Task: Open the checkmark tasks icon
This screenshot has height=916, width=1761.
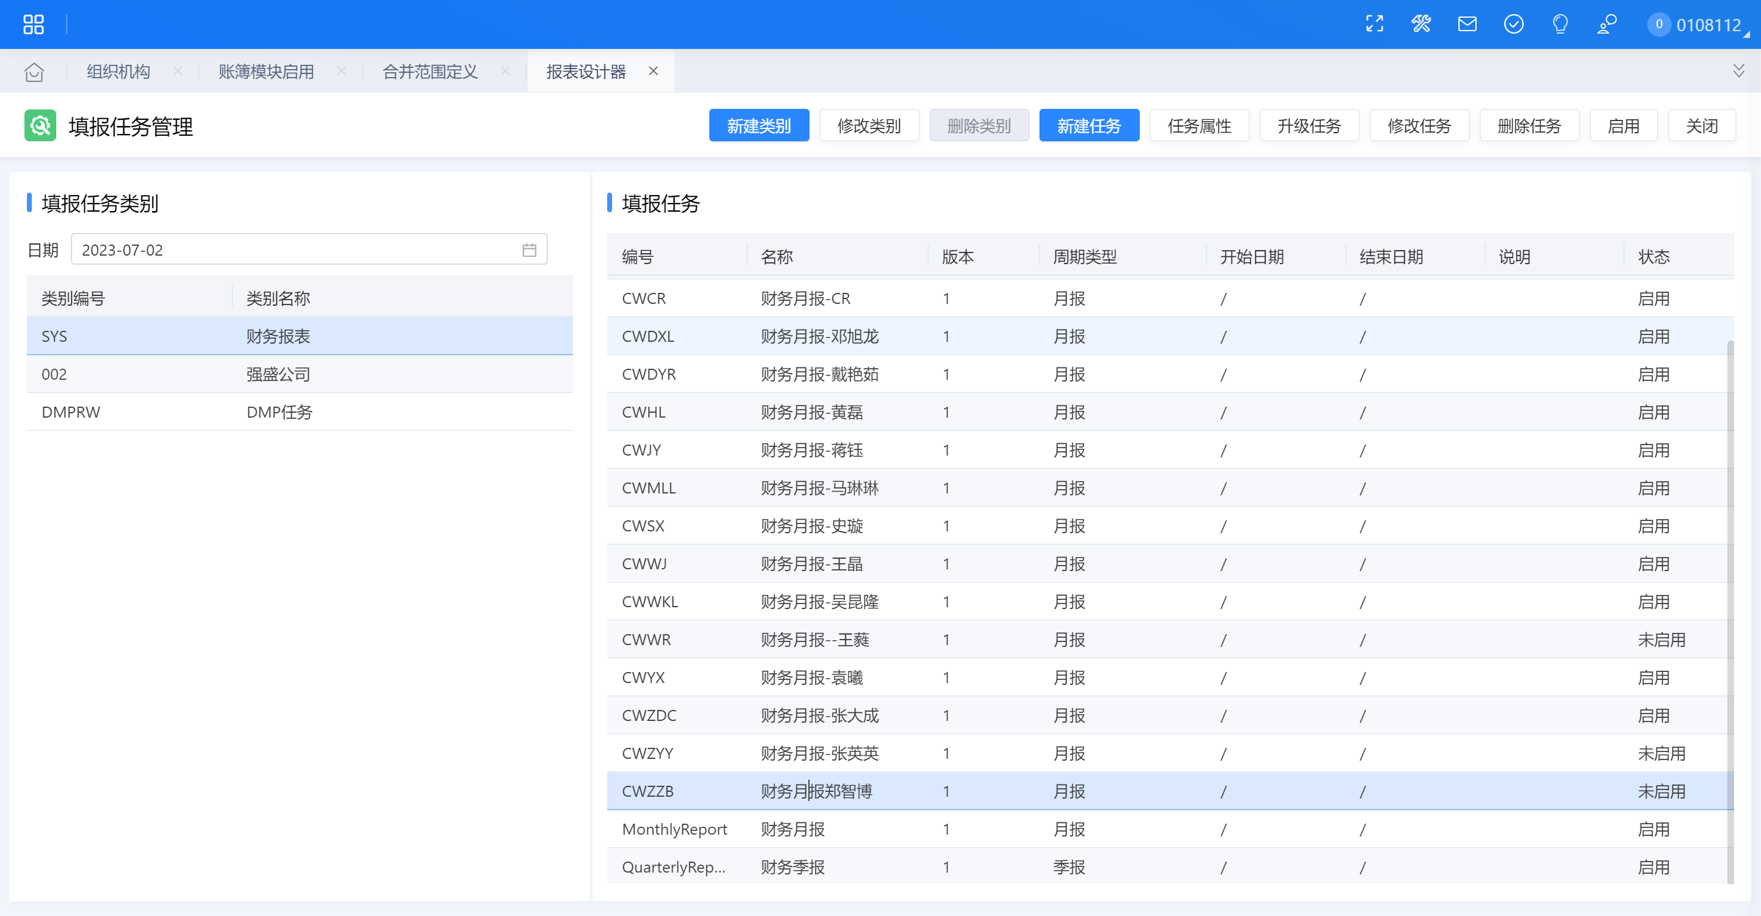Action: 1513,24
